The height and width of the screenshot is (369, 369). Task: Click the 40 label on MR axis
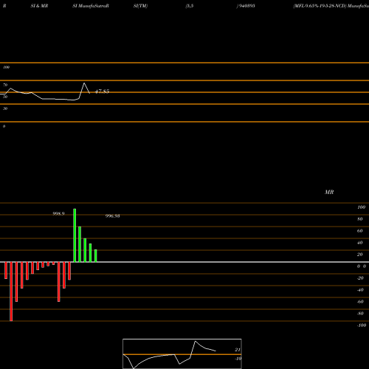359,243
